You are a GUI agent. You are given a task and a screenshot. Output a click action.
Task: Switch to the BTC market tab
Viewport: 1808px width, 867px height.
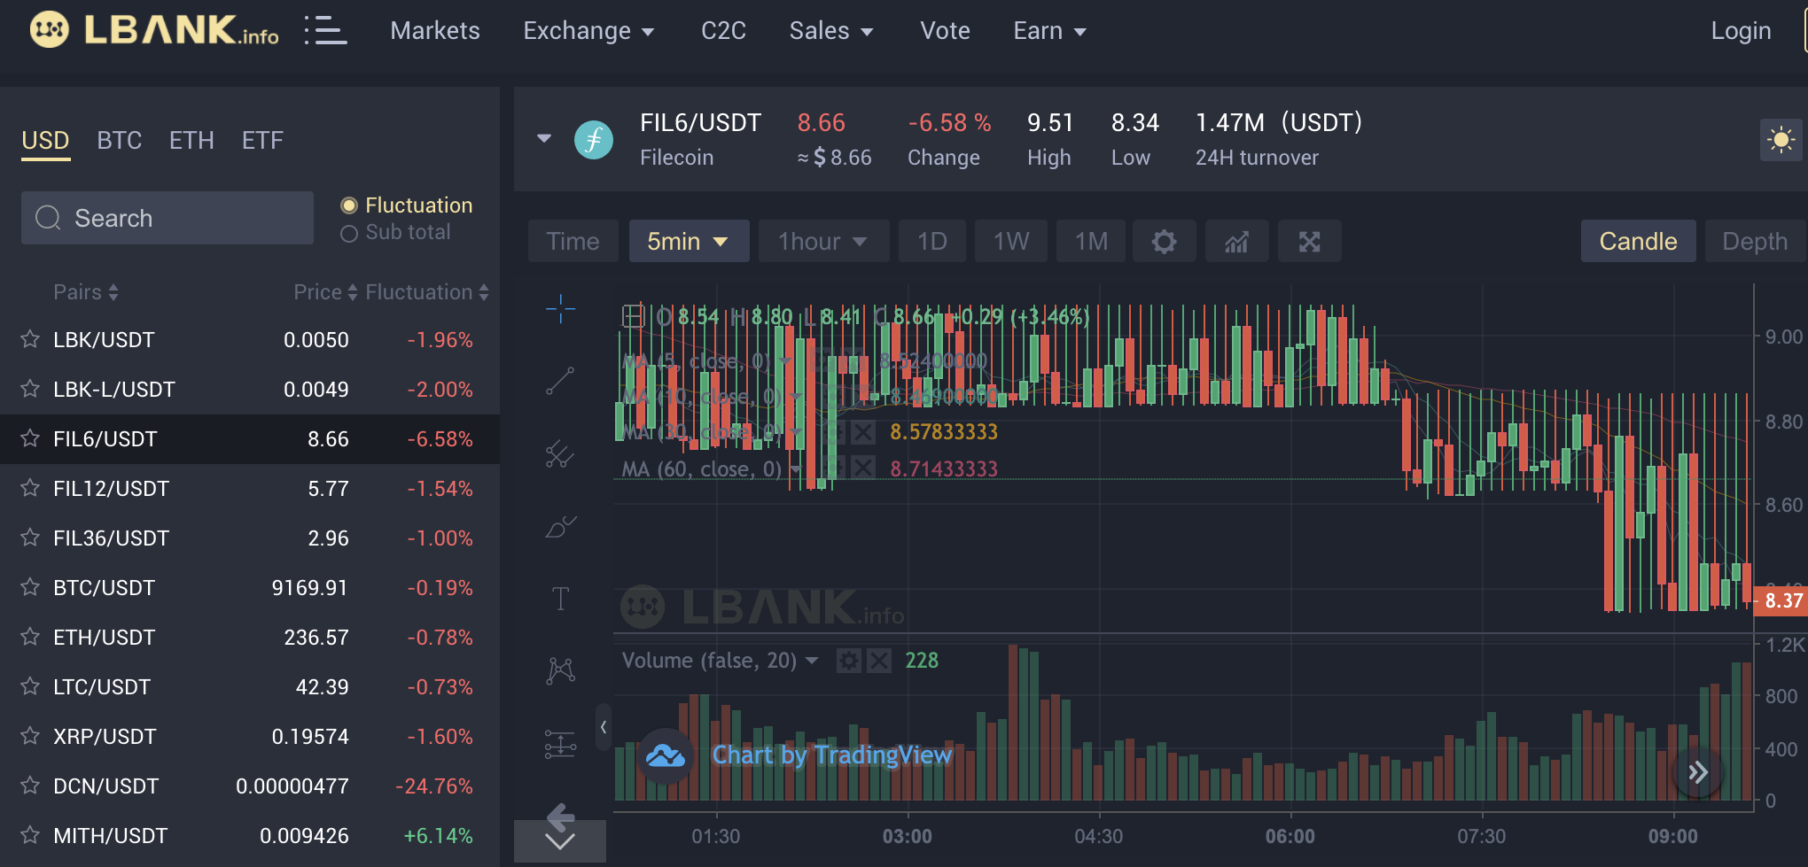click(x=120, y=140)
